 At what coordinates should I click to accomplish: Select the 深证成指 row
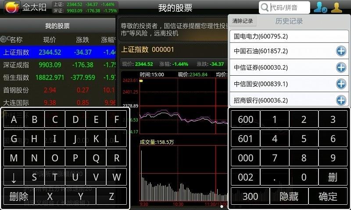click(58, 65)
